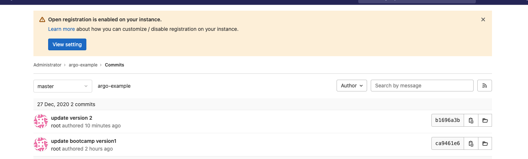Viewport: 528px width, 159px height.
Task: Copy commit SHA ca9461e6 to clipboard
Action: point(471,144)
